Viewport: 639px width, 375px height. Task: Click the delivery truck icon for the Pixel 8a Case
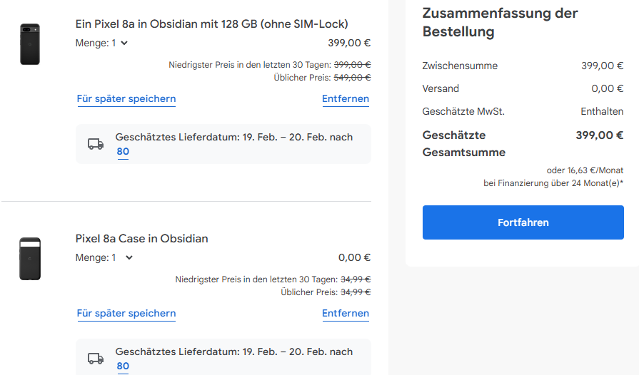(x=96, y=359)
